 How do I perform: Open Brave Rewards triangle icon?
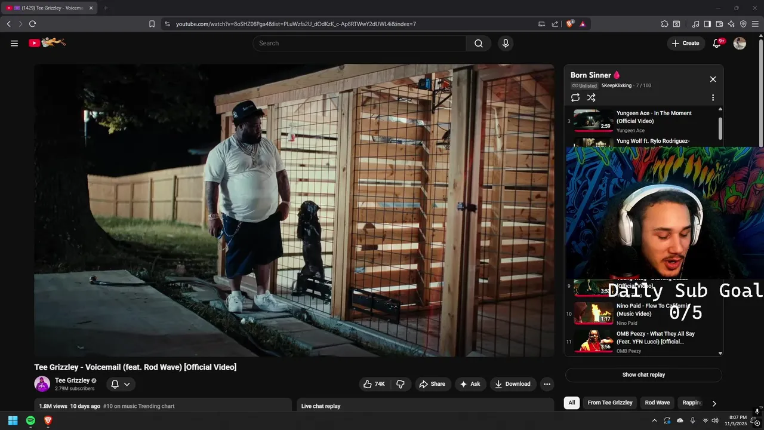pos(583,24)
